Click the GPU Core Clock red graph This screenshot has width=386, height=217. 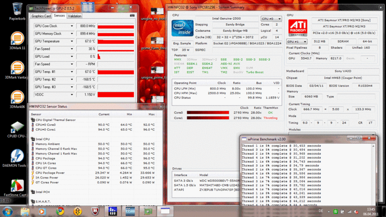coord(116,26)
